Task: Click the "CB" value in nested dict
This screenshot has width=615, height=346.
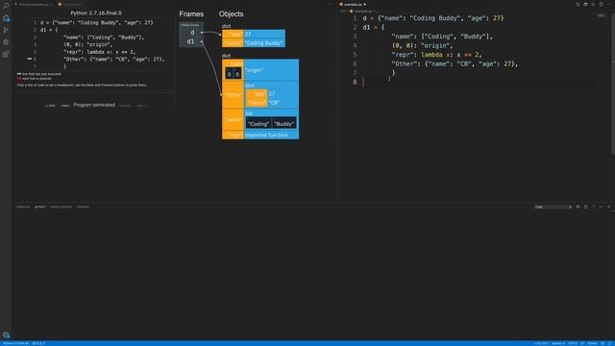Action: coord(274,103)
